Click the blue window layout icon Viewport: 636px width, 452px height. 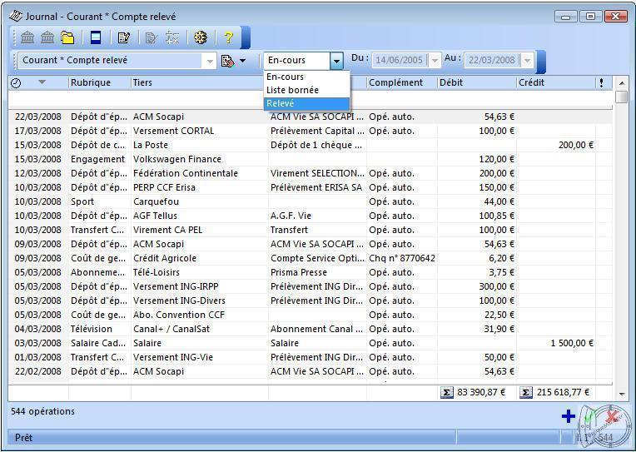(x=96, y=37)
